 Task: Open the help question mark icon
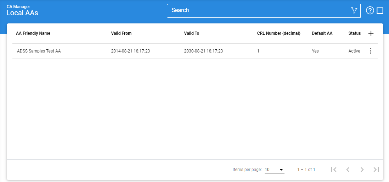click(x=370, y=11)
